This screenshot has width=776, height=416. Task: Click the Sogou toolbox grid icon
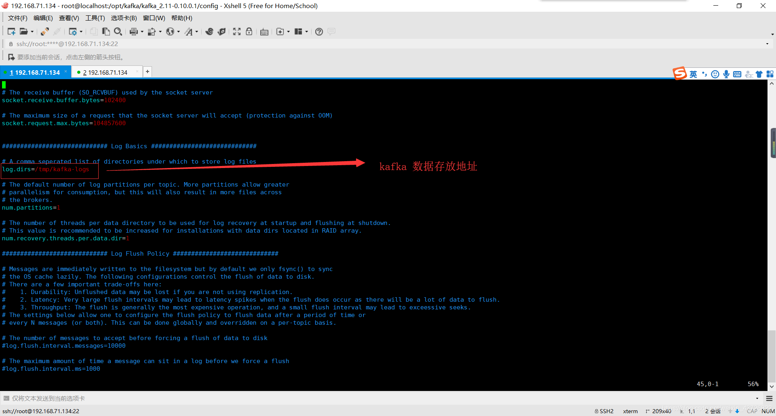pyautogui.click(x=770, y=74)
